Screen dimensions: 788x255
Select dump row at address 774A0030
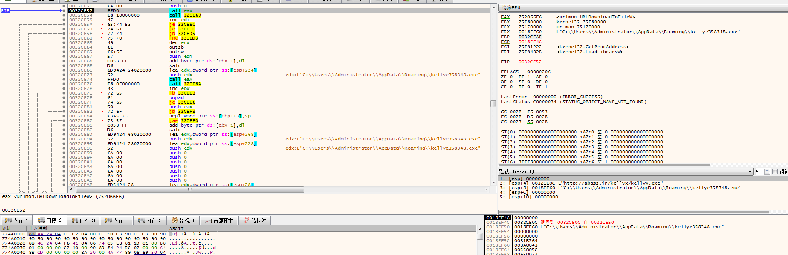pos(108,247)
